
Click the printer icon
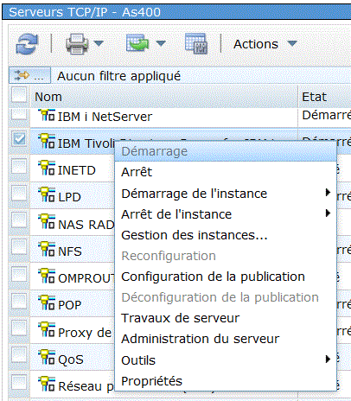pos(77,44)
